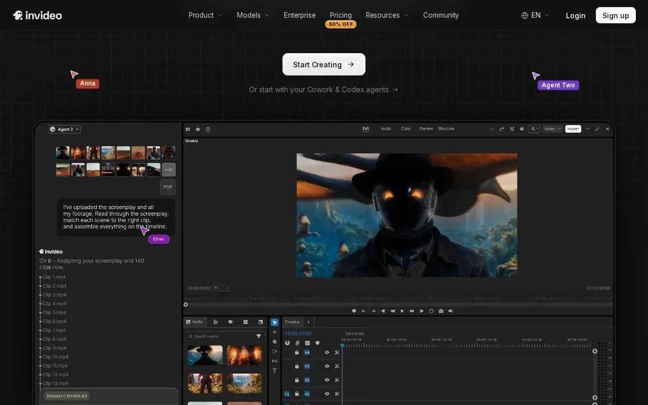
Task: Open the Fit zoom dropdown under preview
Action: 222,288
